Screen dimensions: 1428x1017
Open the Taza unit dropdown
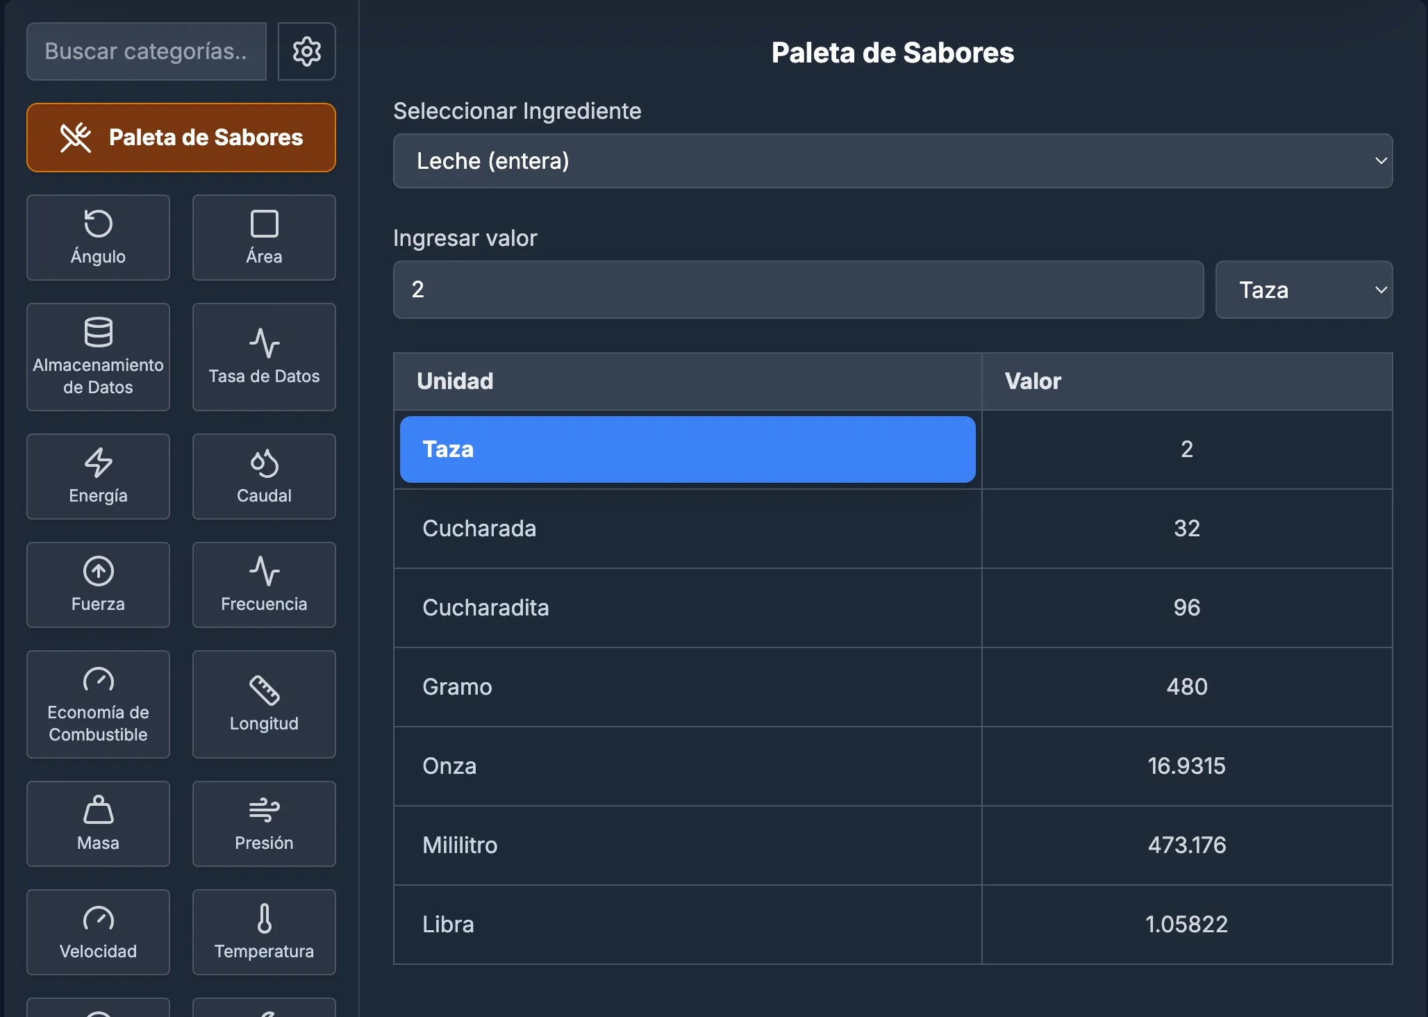pyautogui.click(x=1304, y=290)
